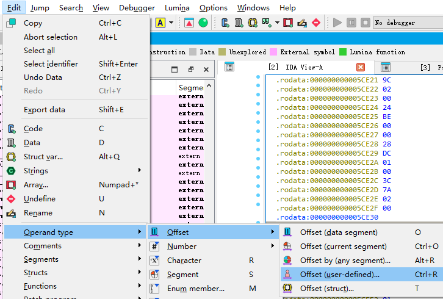Choose Abort selection entry

(x=76, y=37)
